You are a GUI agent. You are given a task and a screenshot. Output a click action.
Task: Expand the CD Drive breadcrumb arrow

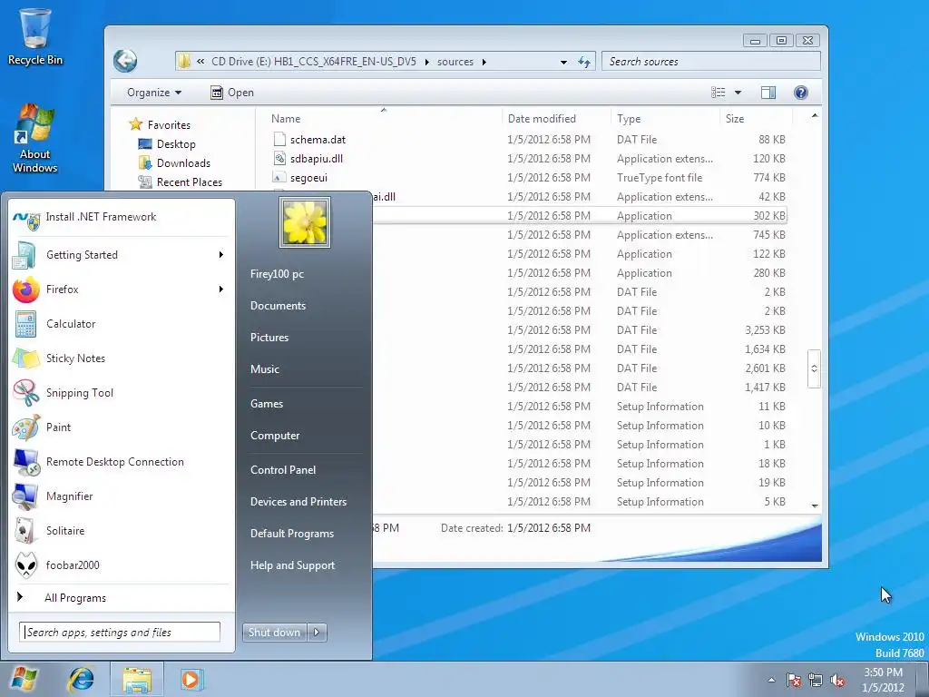[426, 62]
